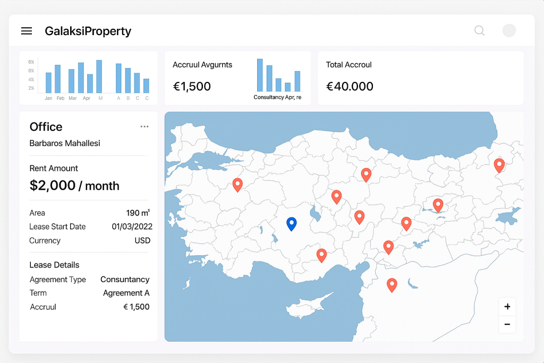Image resolution: width=544 pixels, height=363 pixels.
Task: Click the search magnifier icon
Action: [479, 31]
